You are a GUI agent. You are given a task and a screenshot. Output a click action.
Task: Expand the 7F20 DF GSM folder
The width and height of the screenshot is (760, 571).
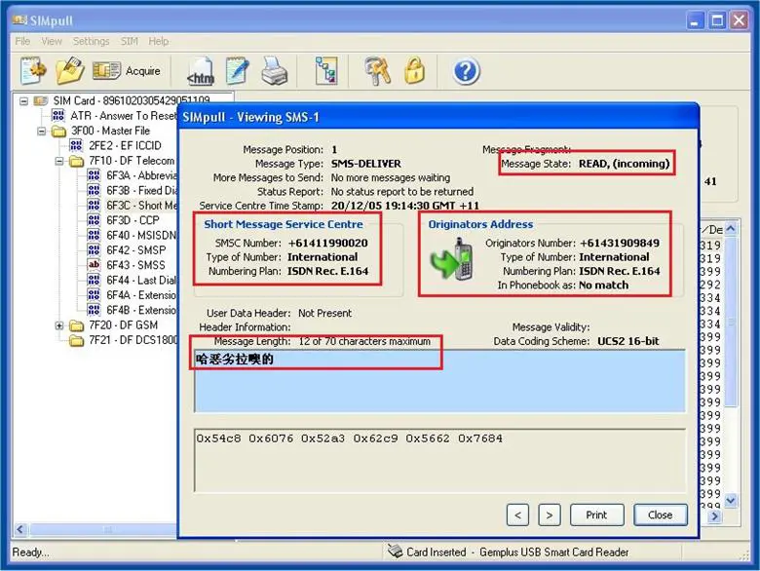pyautogui.click(x=59, y=325)
